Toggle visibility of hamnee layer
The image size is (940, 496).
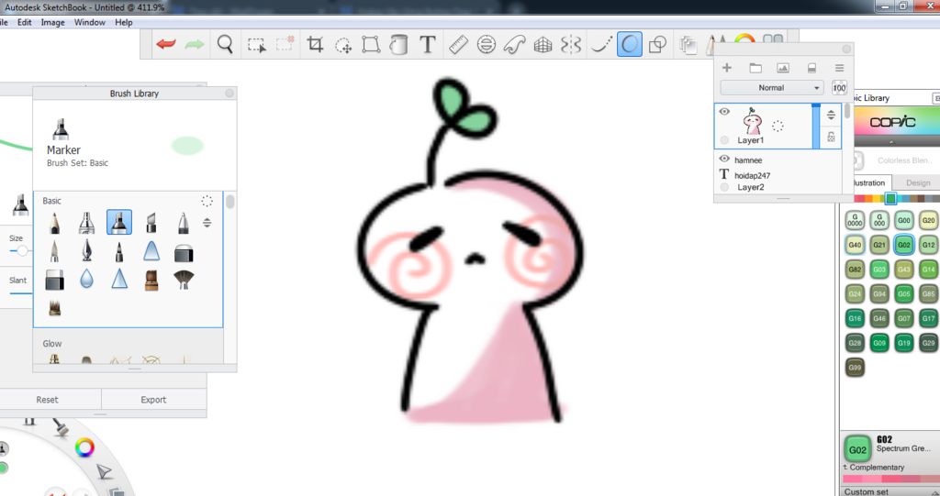pyautogui.click(x=724, y=160)
